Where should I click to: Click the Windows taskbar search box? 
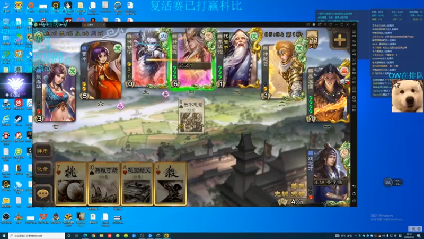point(37,236)
